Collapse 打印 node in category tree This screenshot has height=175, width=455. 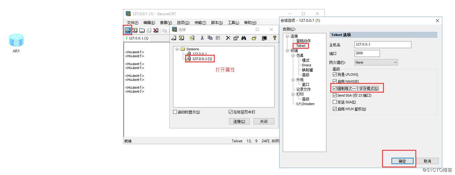293,94
